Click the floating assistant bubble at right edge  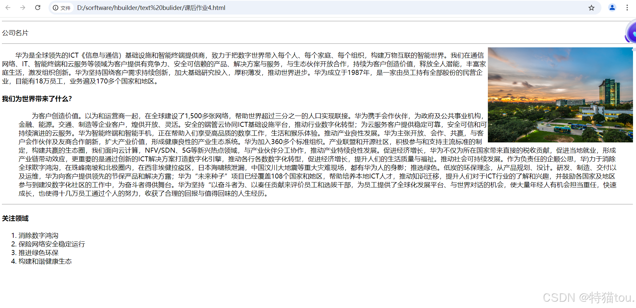(631, 33)
